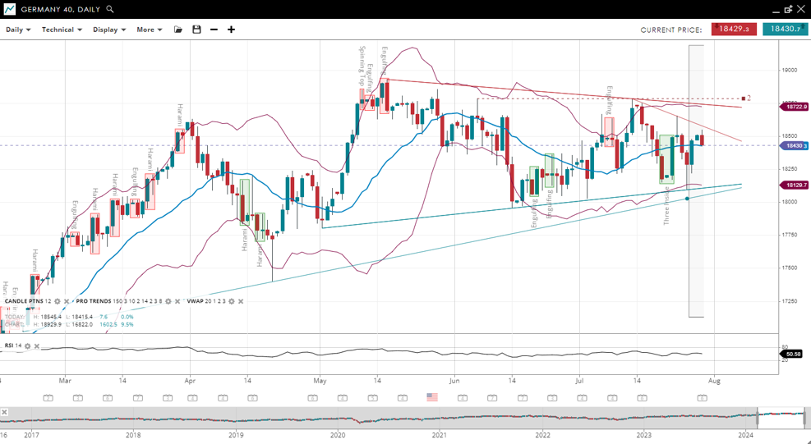Click the teal buy price 18430
This screenshot has width=811, height=444.
(x=785, y=30)
